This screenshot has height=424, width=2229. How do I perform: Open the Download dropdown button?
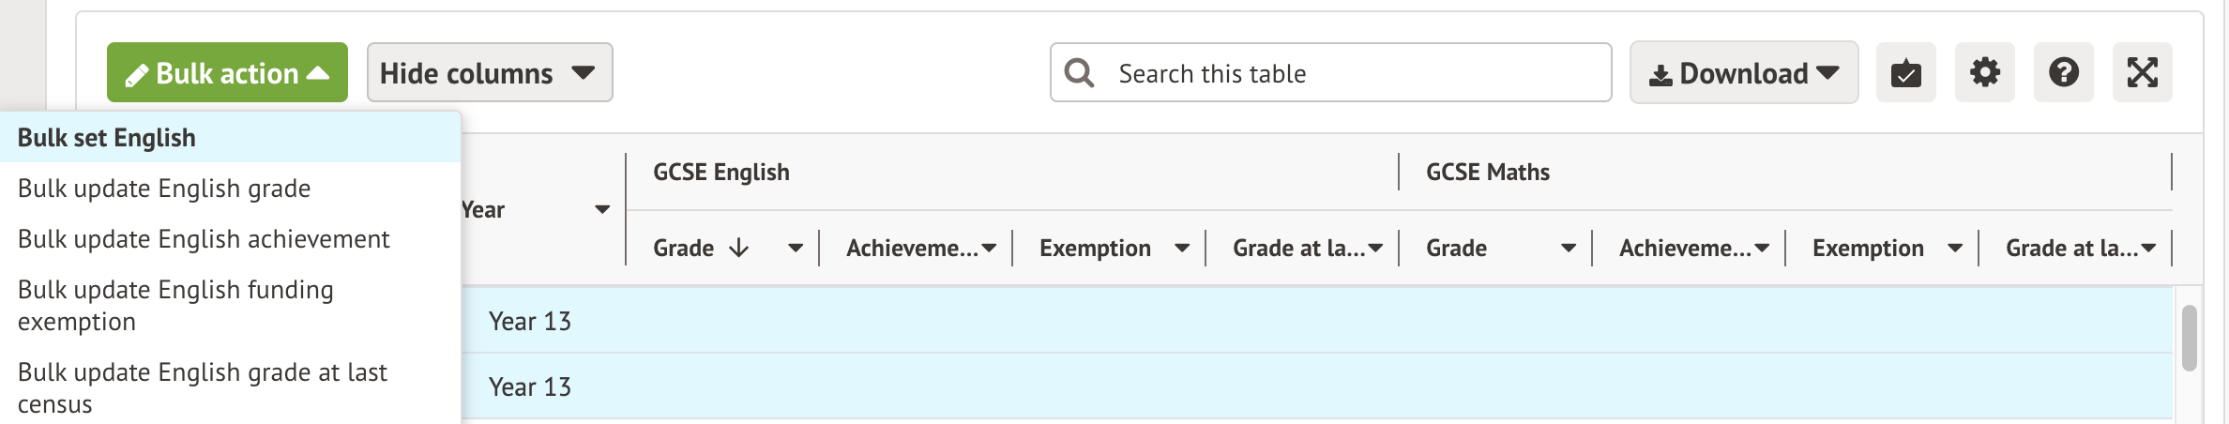click(1743, 72)
